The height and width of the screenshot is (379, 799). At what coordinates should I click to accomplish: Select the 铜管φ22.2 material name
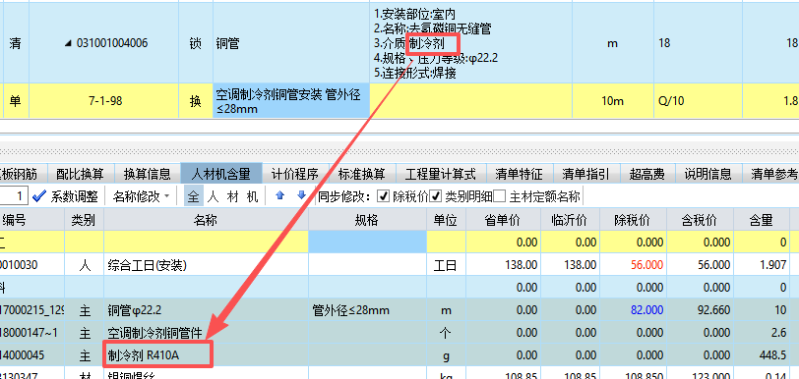pyautogui.click(x=206, y=310)
